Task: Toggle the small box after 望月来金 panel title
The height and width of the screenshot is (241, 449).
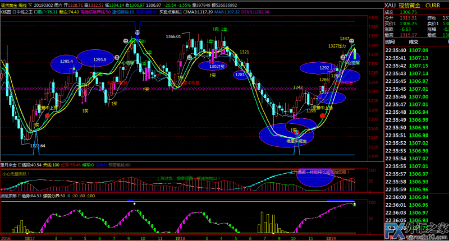Action: (19, 165)
